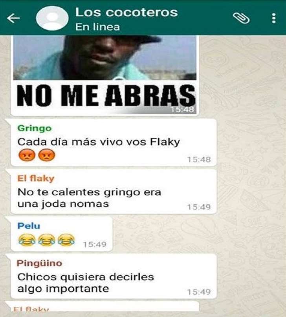Tap El flaky sender name
Screen dimensions: 286x317
pos(36,178)
